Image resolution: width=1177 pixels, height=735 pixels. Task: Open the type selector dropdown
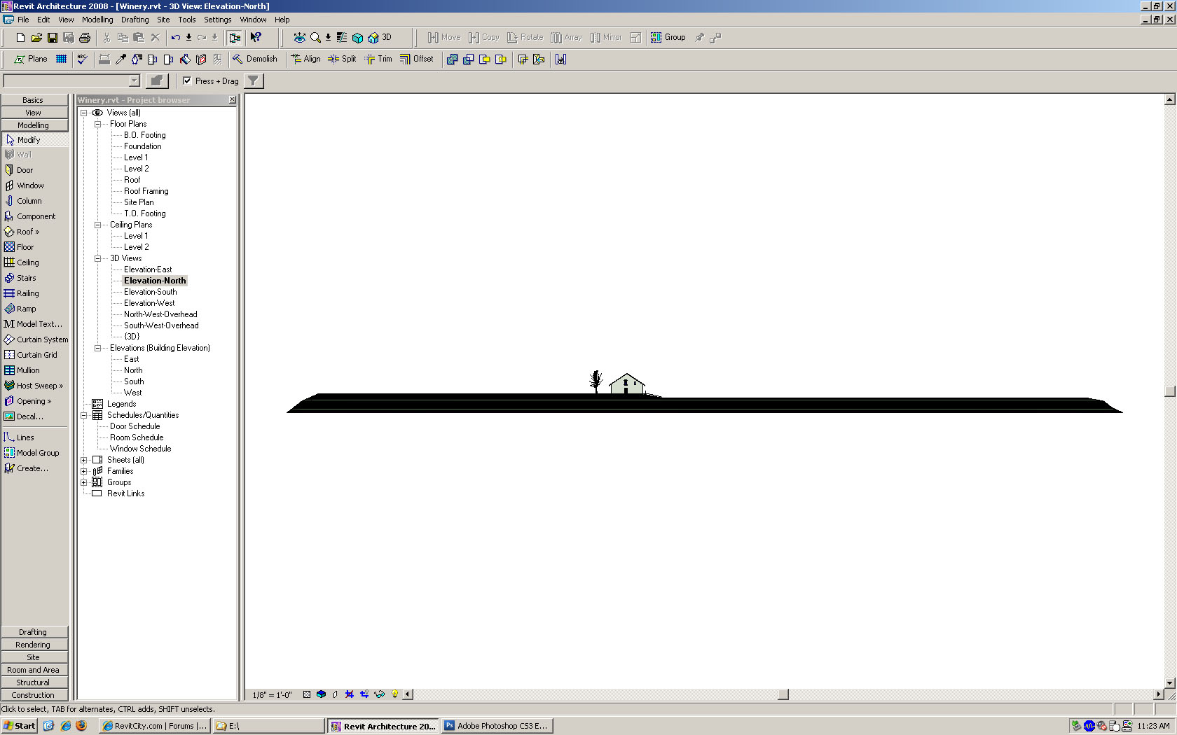[134, 81]
